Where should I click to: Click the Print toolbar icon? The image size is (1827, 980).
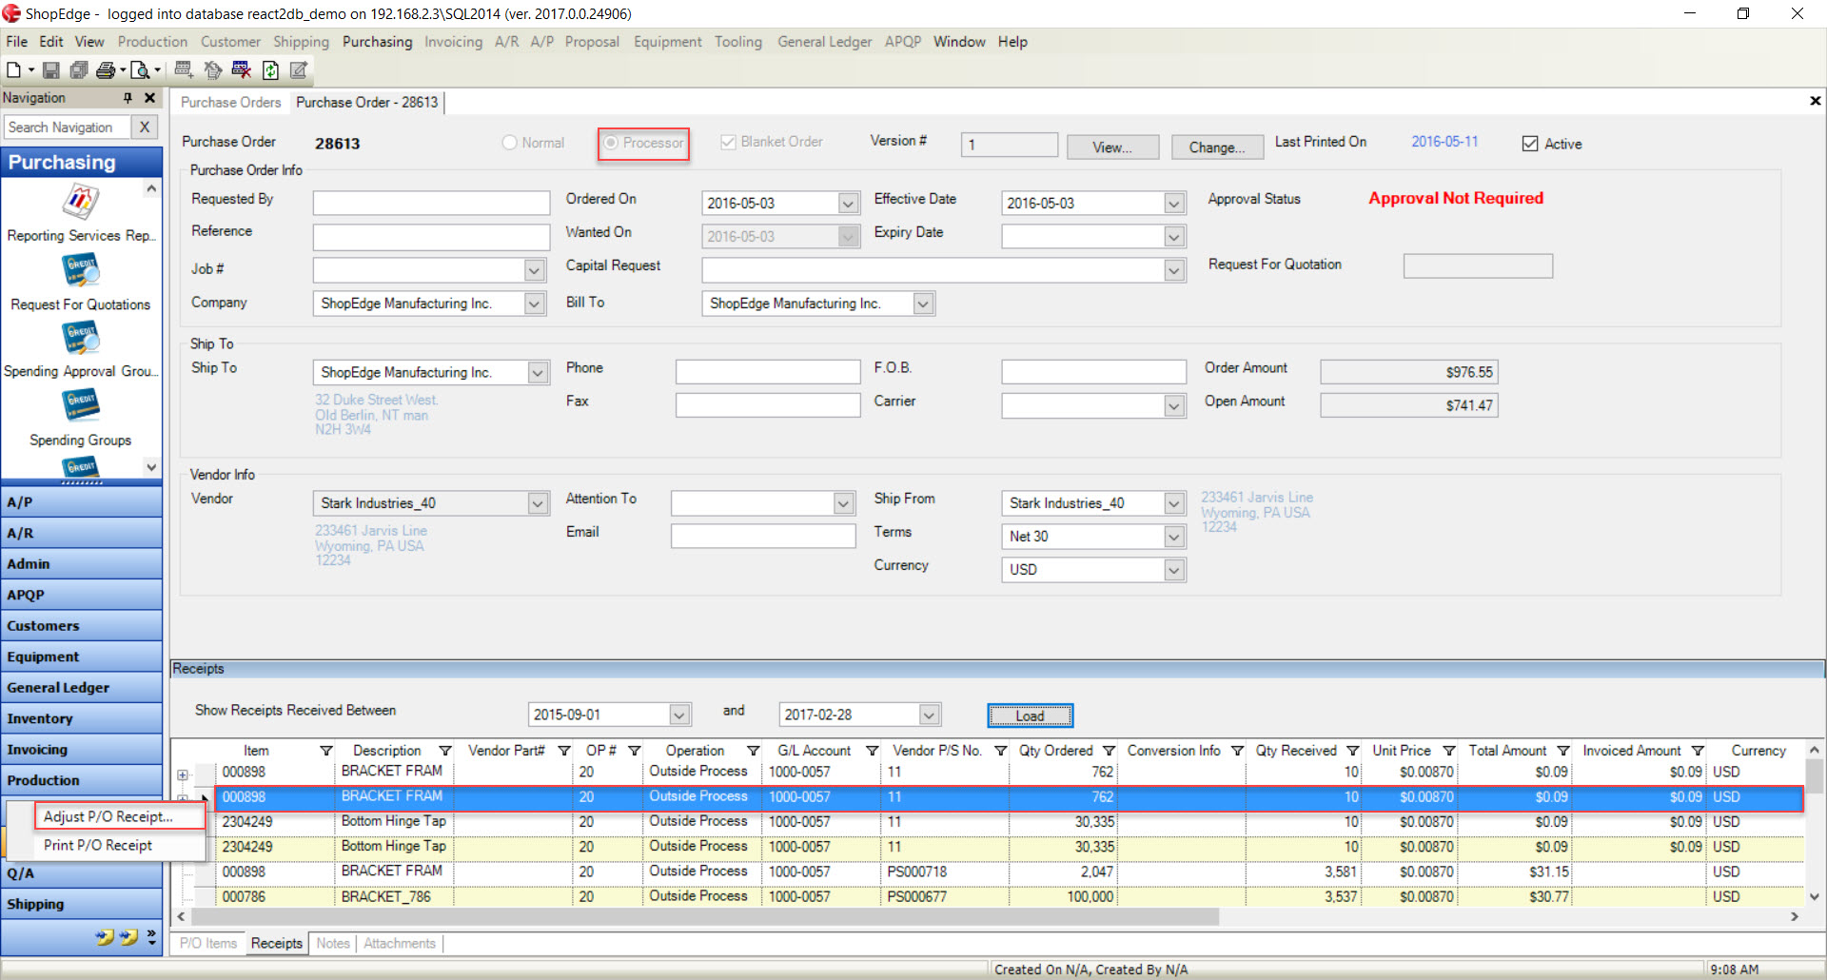pyautogui.click(x=106, y=70)
